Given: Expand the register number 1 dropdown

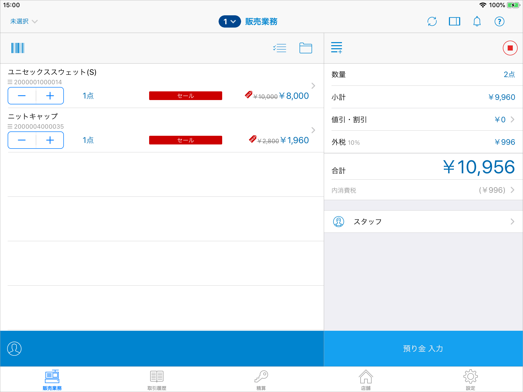Looking at the screenshot, I should point(230,21).
